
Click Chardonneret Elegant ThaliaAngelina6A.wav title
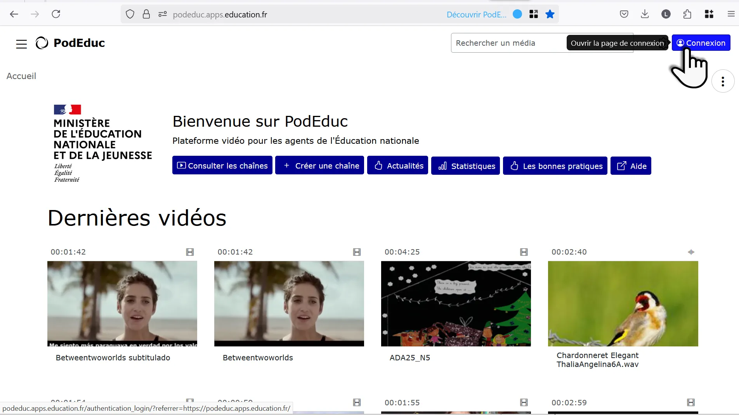pyautogui.click(x=598, y=360)
